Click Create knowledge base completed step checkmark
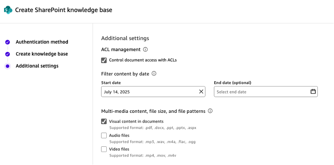 coord(7,54)
